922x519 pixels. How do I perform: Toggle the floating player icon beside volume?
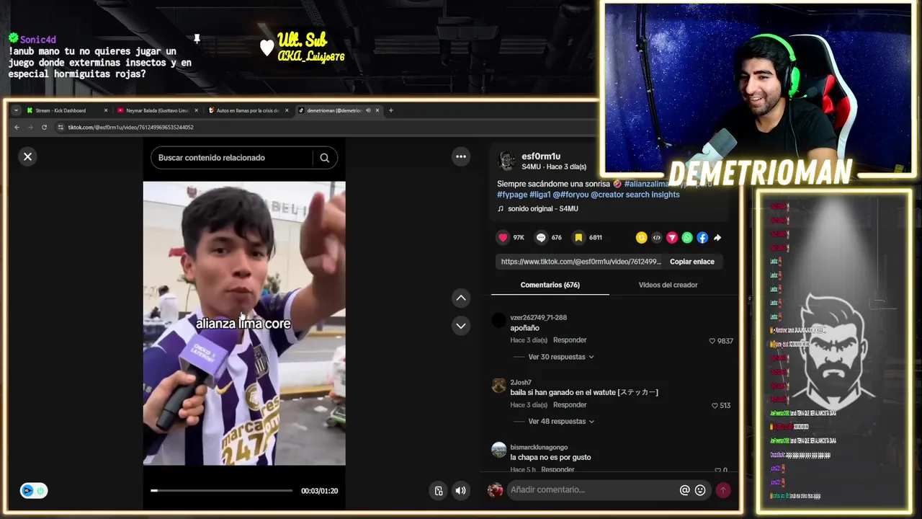tap(439, 490)
